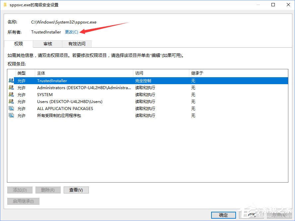
Task: Click the icon beside the Users (DESKTOP-U4L2H8D\Users) row
Action: pos(11,101)
